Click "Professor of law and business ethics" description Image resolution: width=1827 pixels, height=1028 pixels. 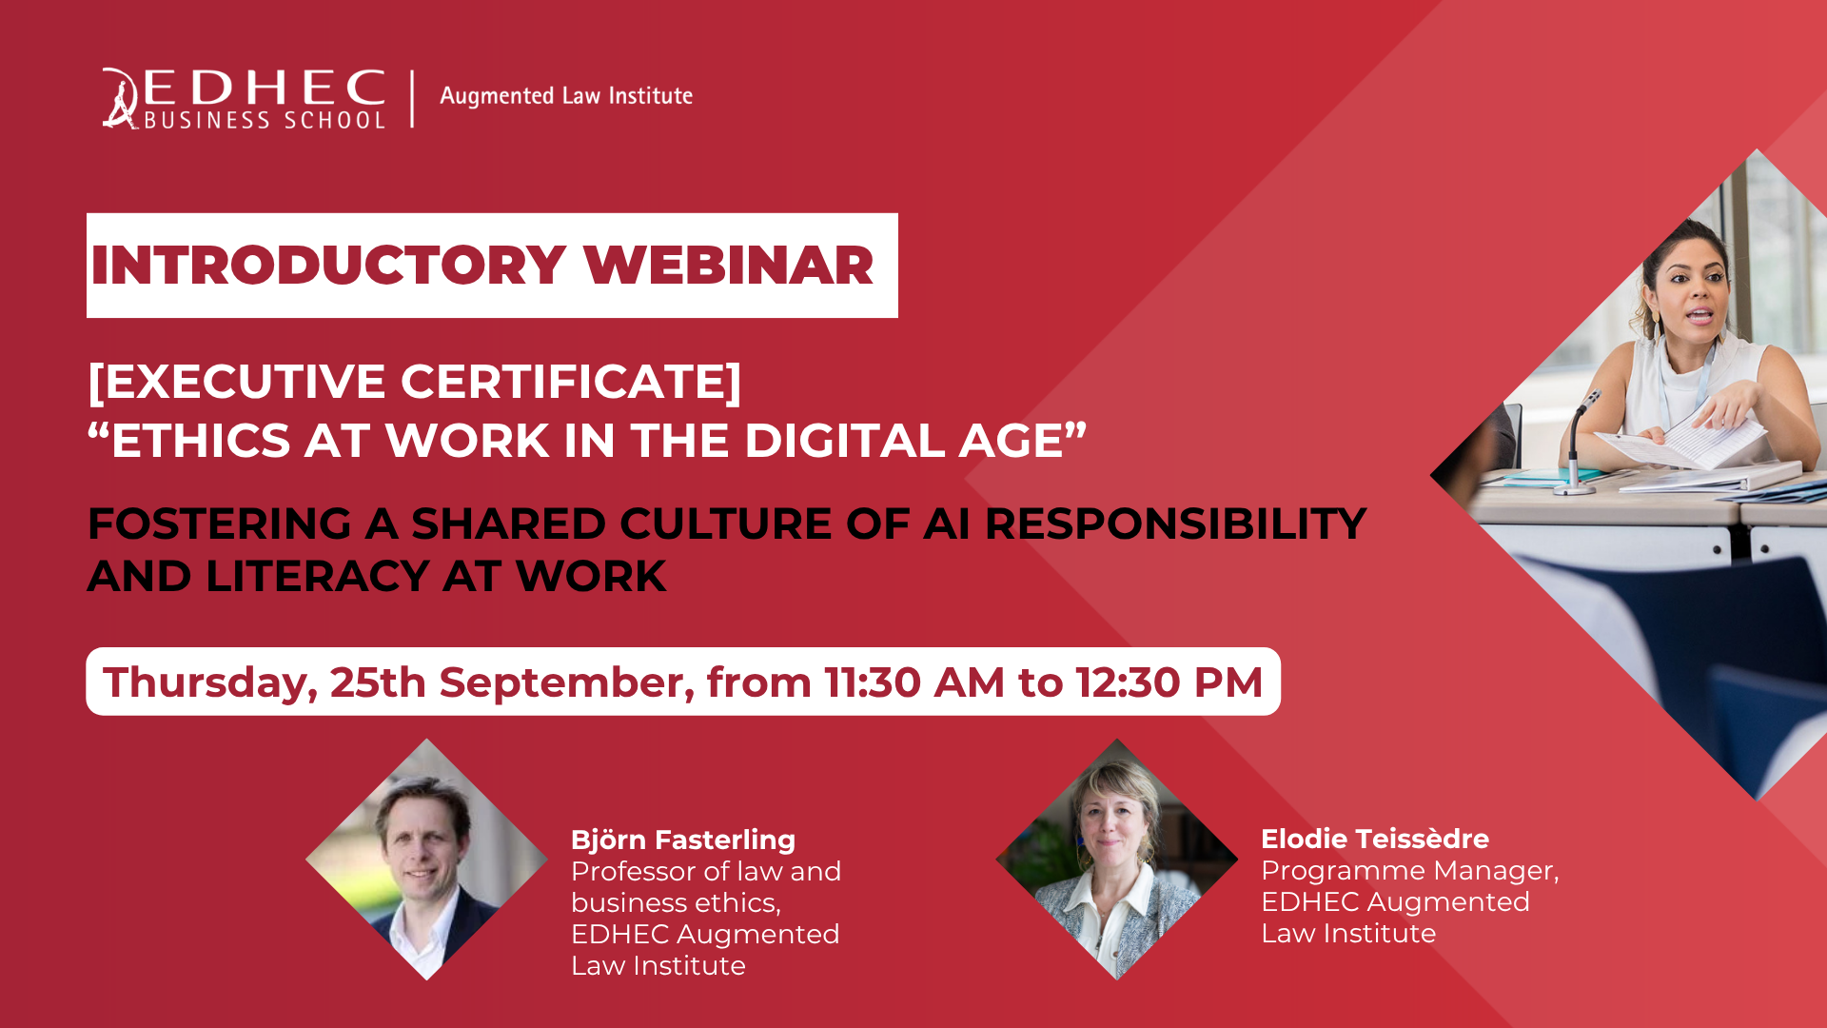[706, 886]
